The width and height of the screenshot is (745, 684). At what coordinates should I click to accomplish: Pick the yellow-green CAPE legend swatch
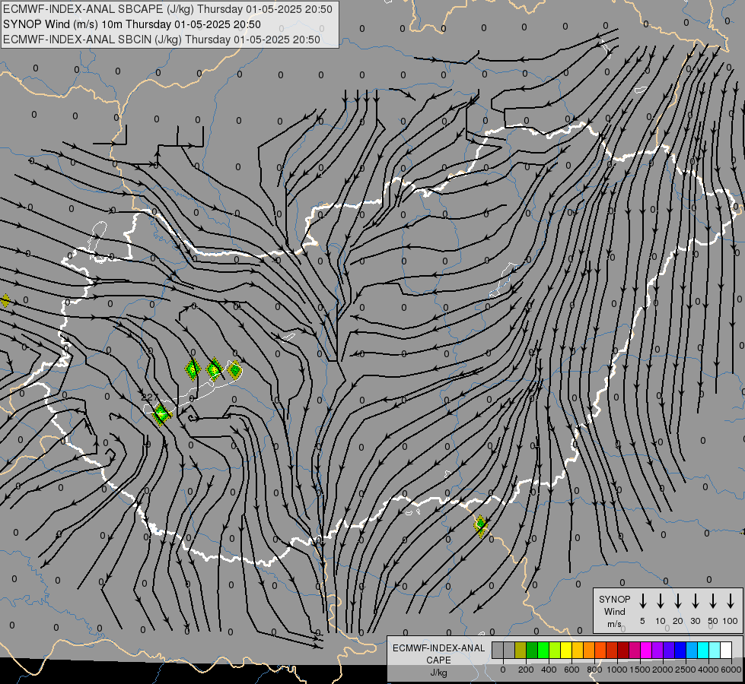pos(555,651)
